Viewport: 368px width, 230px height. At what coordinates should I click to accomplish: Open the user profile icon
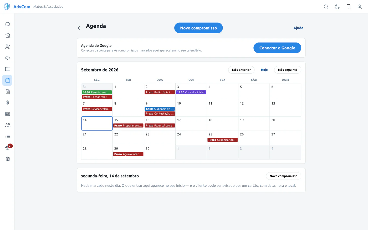[x=360, y=7]
